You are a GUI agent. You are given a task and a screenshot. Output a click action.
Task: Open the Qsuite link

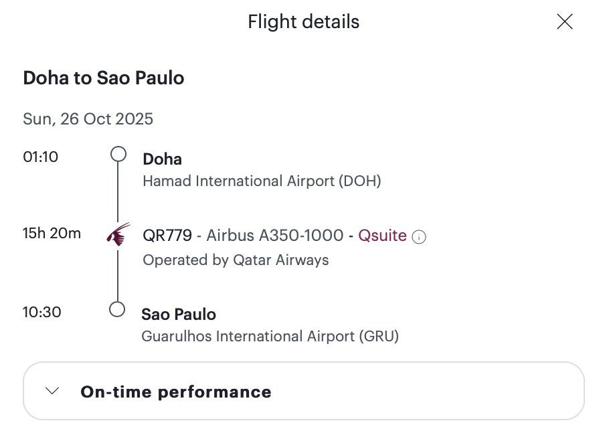point(382,236)
